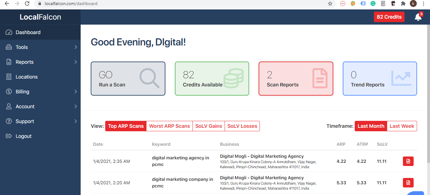
Task: Expand the Account sidebar menu
Action: (25, 106)
